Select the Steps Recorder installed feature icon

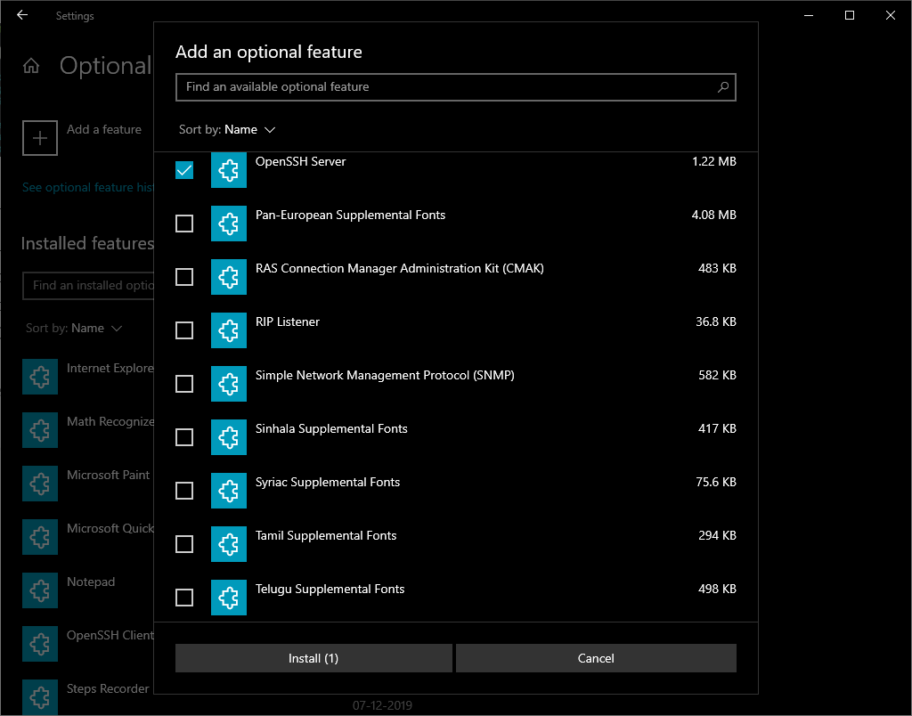pos(40,697)
